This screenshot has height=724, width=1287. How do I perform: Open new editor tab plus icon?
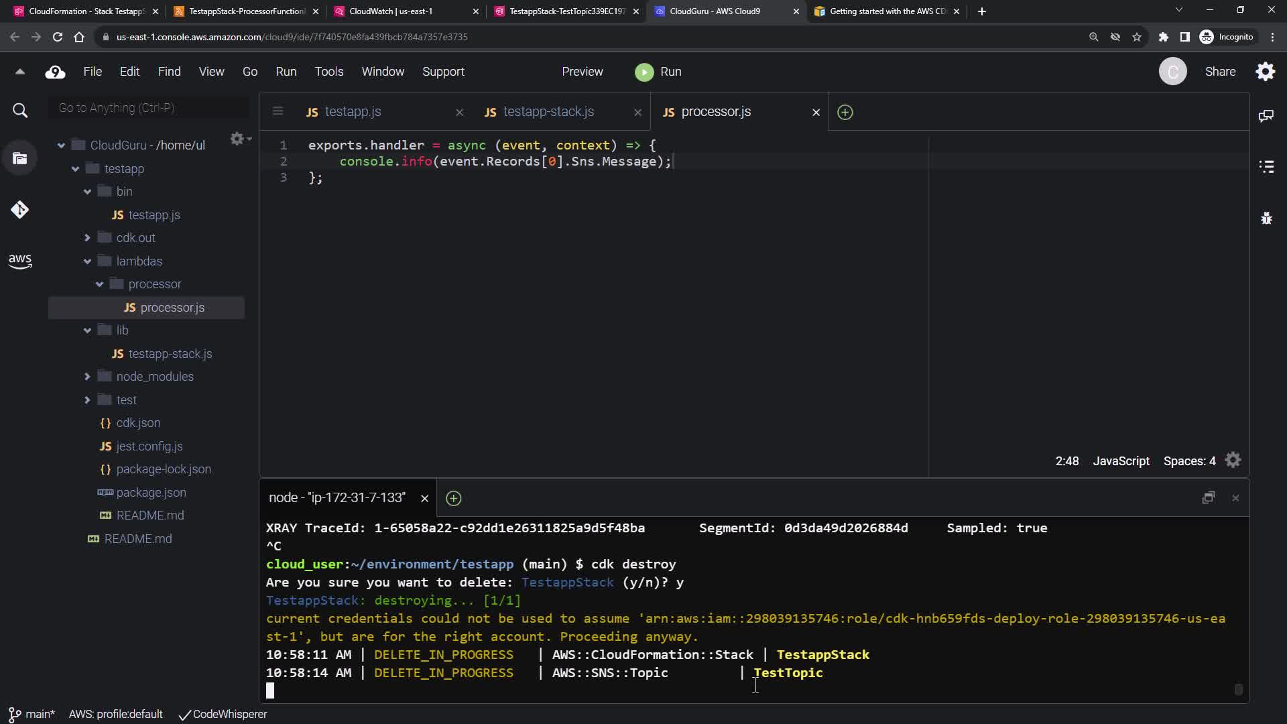coord(845,112)
